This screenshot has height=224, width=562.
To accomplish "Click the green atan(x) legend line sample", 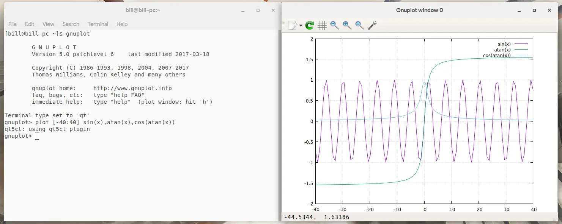I will click(x=521, y=50).
